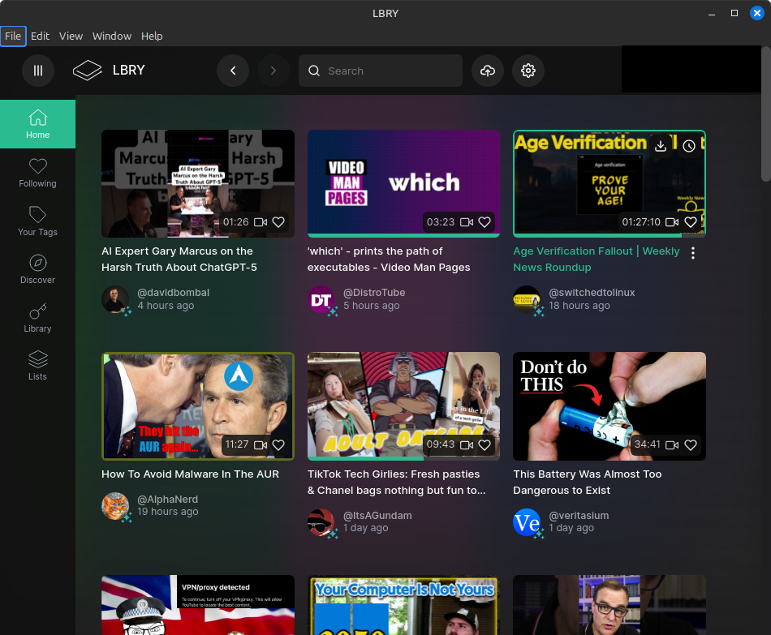Open 'which' prints the path title link
The image size is (771, 635).
pyautogui.click(x=389, y=259)
